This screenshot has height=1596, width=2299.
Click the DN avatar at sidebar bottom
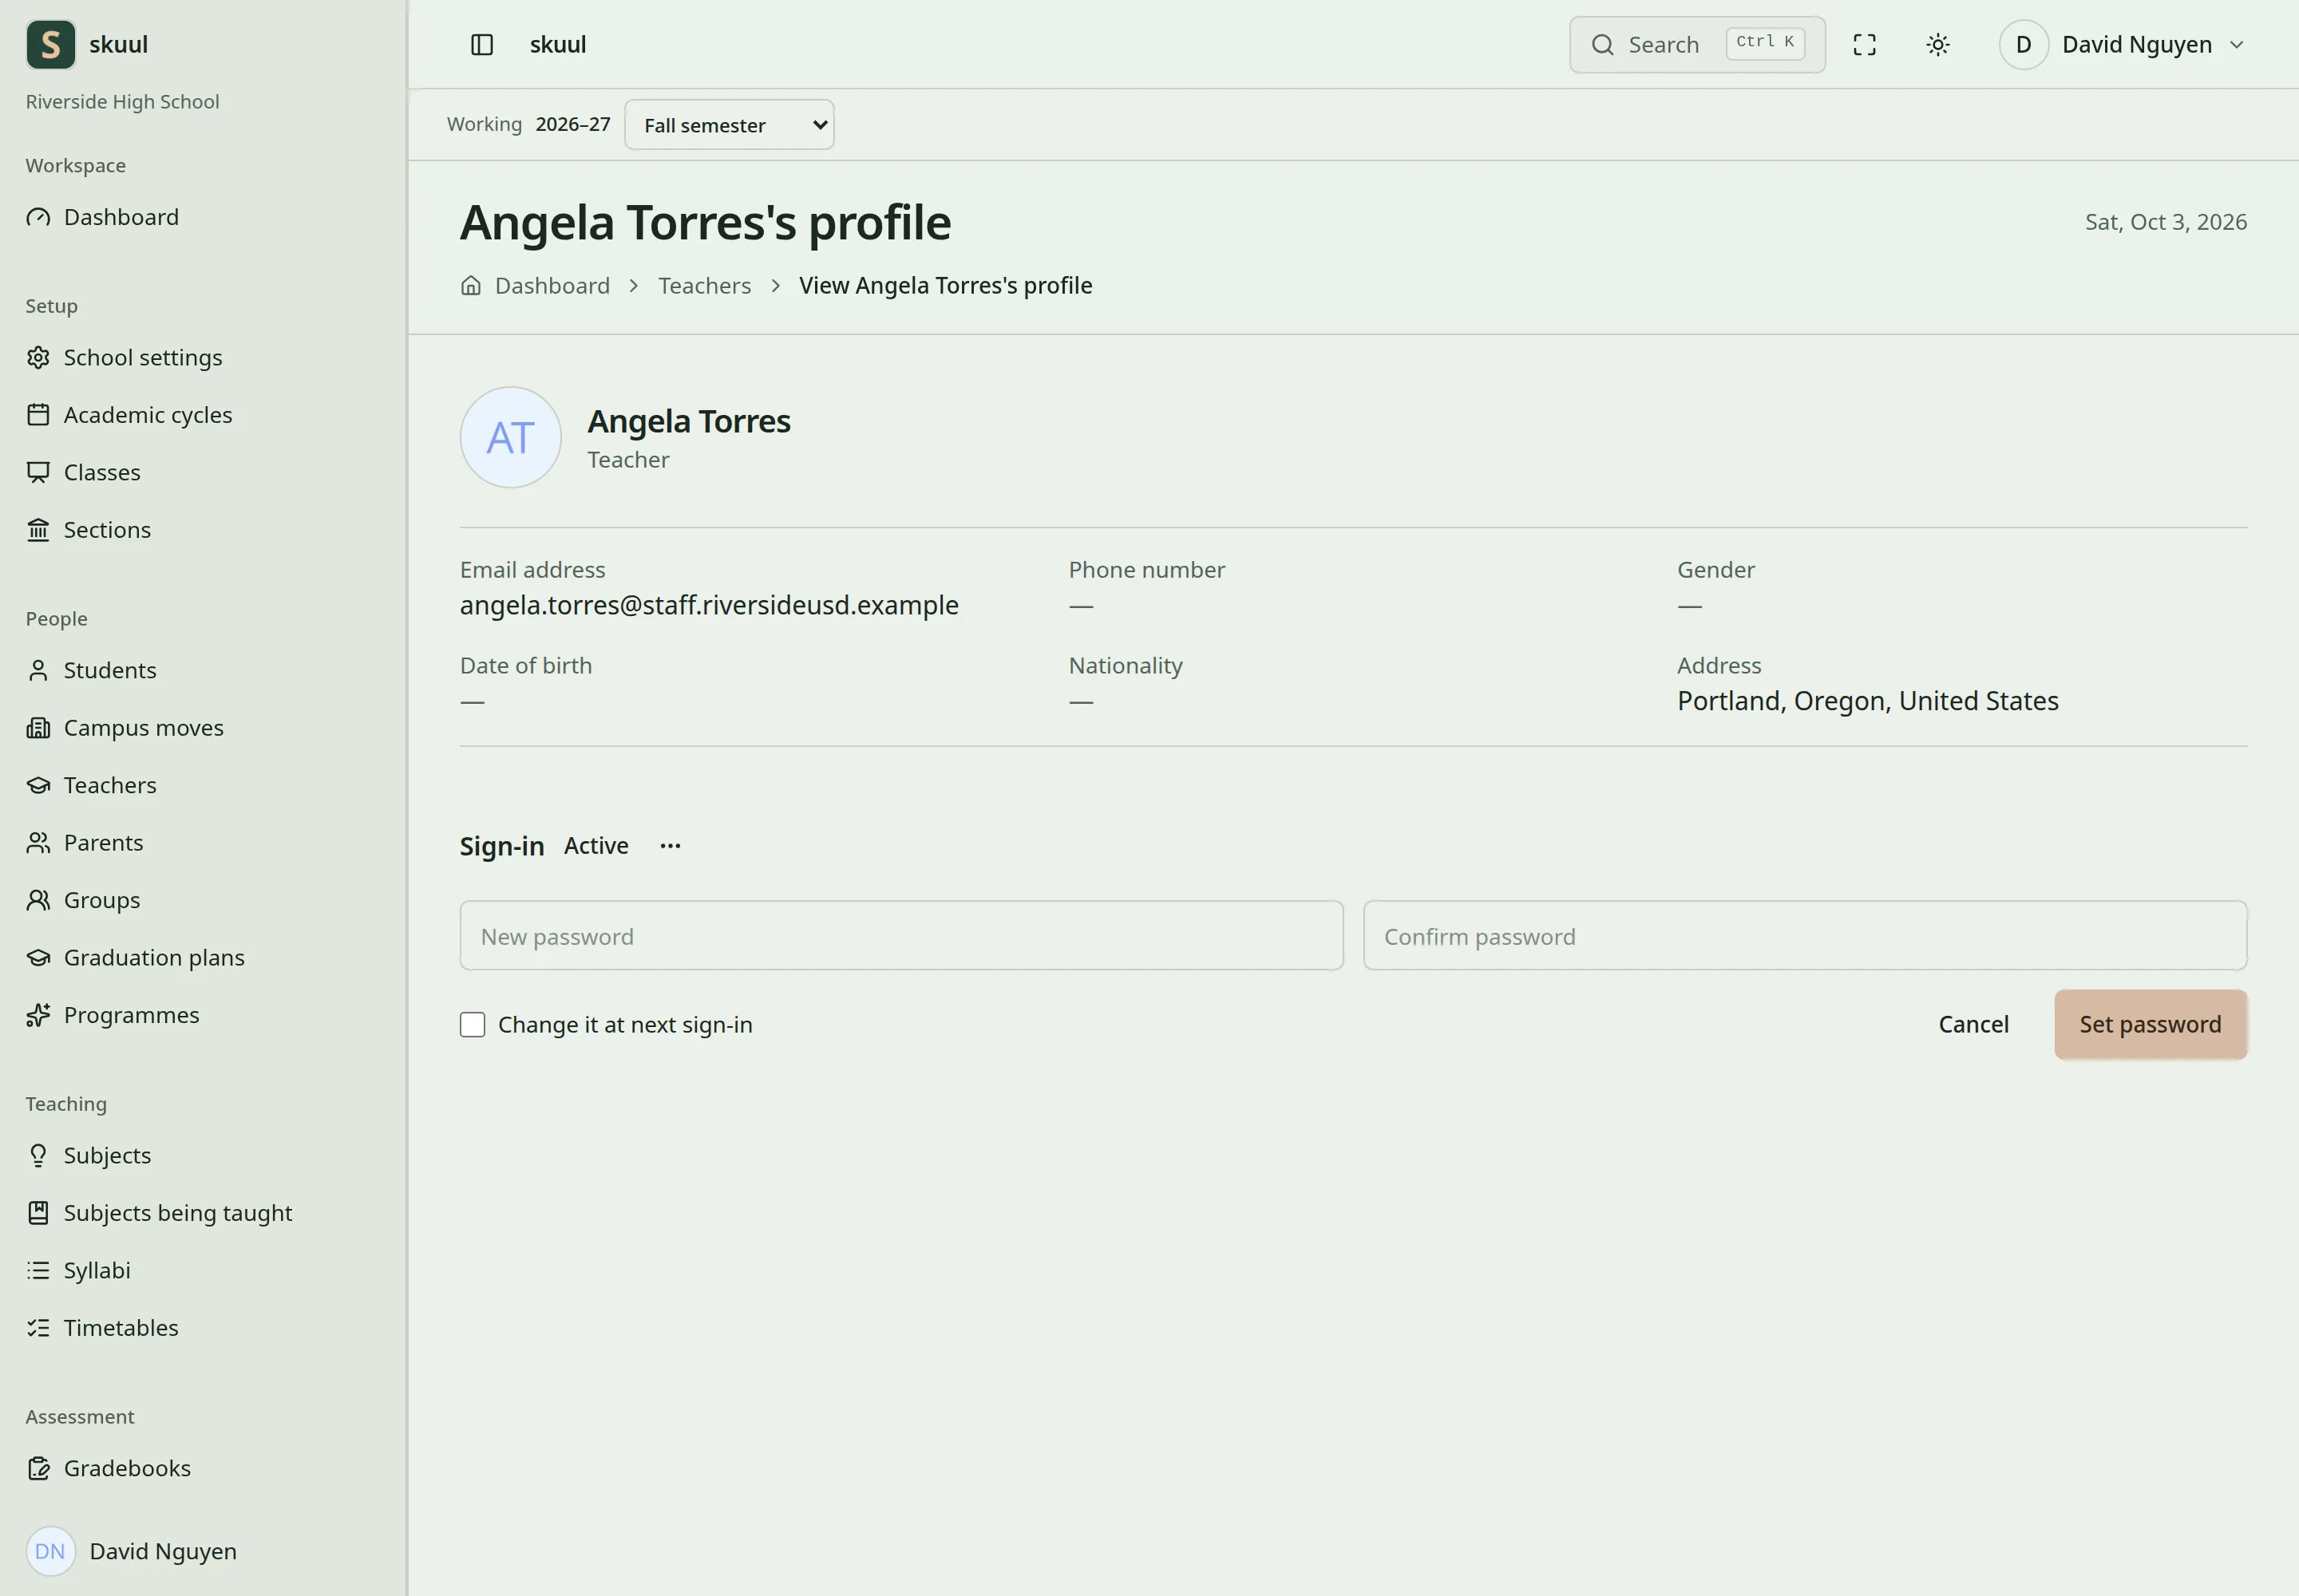[50, 1551]
